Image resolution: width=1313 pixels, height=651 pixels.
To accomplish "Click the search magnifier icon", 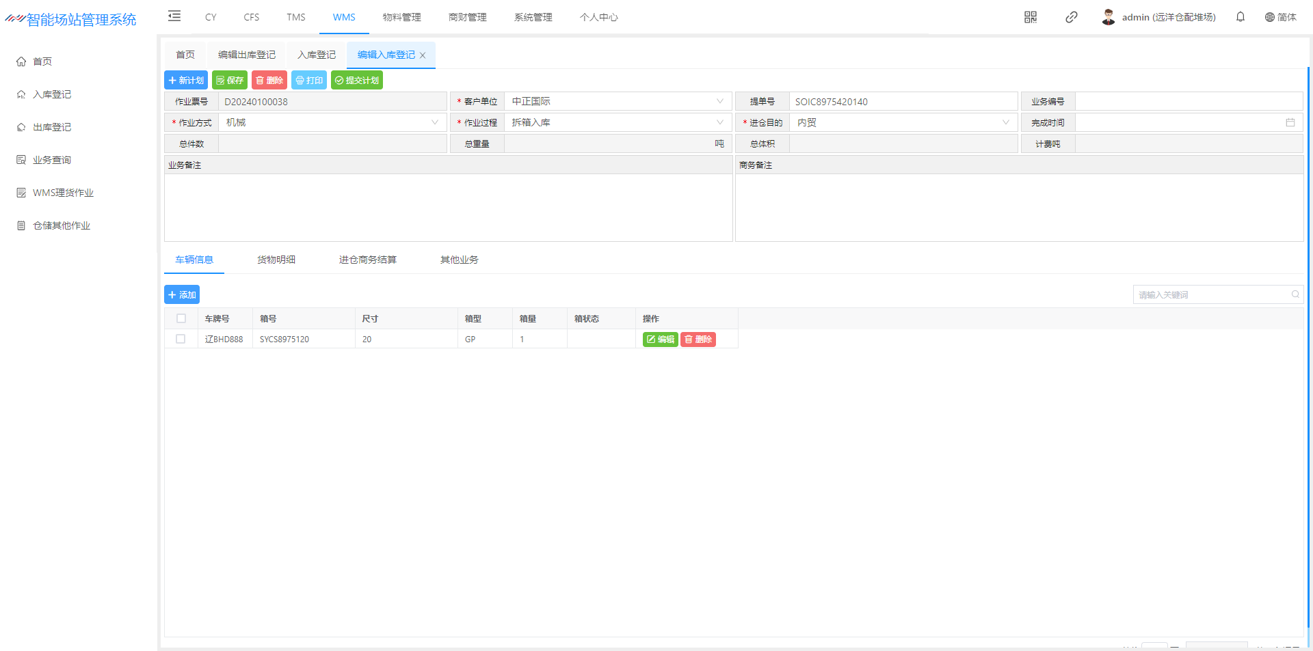I will pyautogui.click(x=1295, y=294).
